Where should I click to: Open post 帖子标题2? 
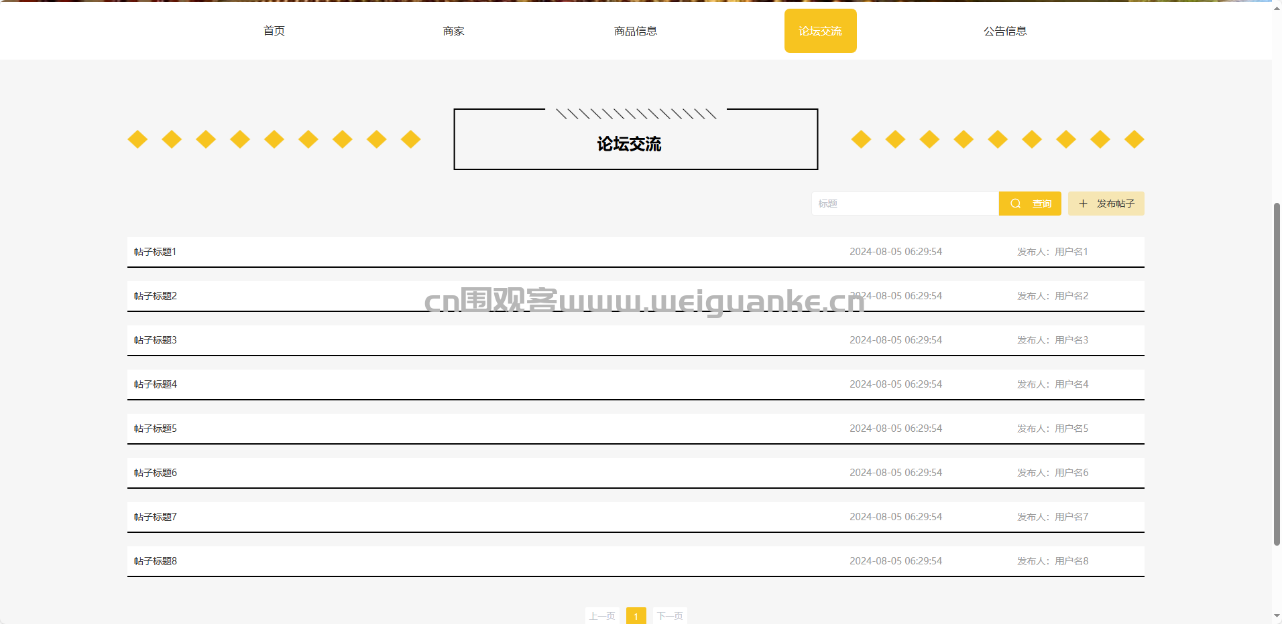(156, 296)
